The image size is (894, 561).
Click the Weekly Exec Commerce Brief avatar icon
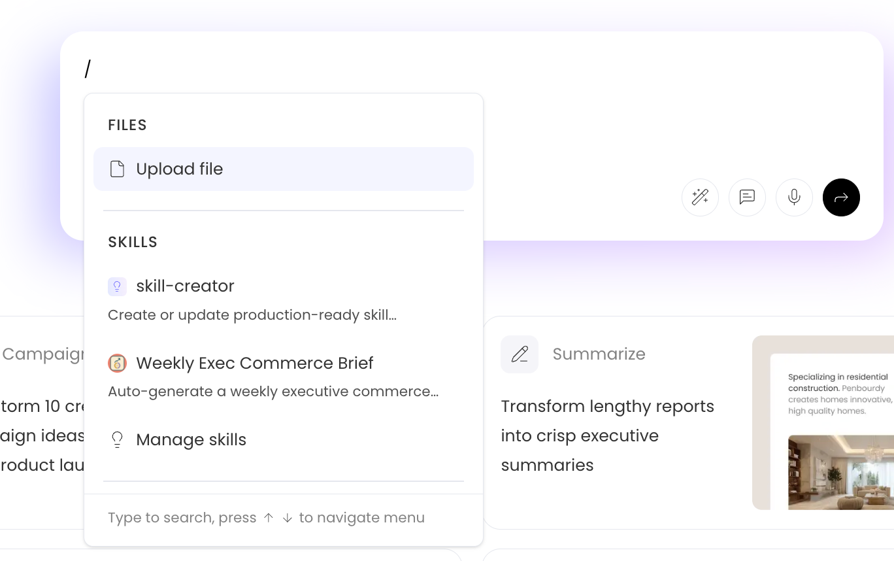[117, 363]
